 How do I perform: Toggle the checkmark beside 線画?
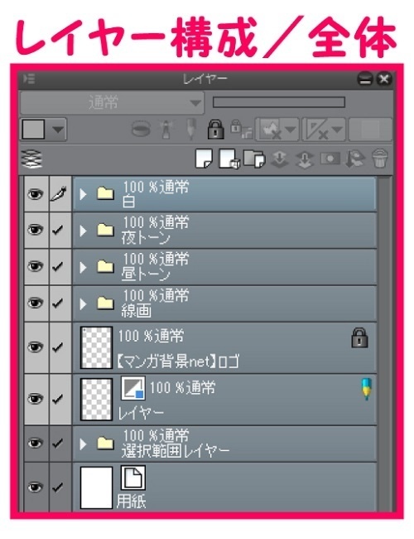(x=59, y=303)
